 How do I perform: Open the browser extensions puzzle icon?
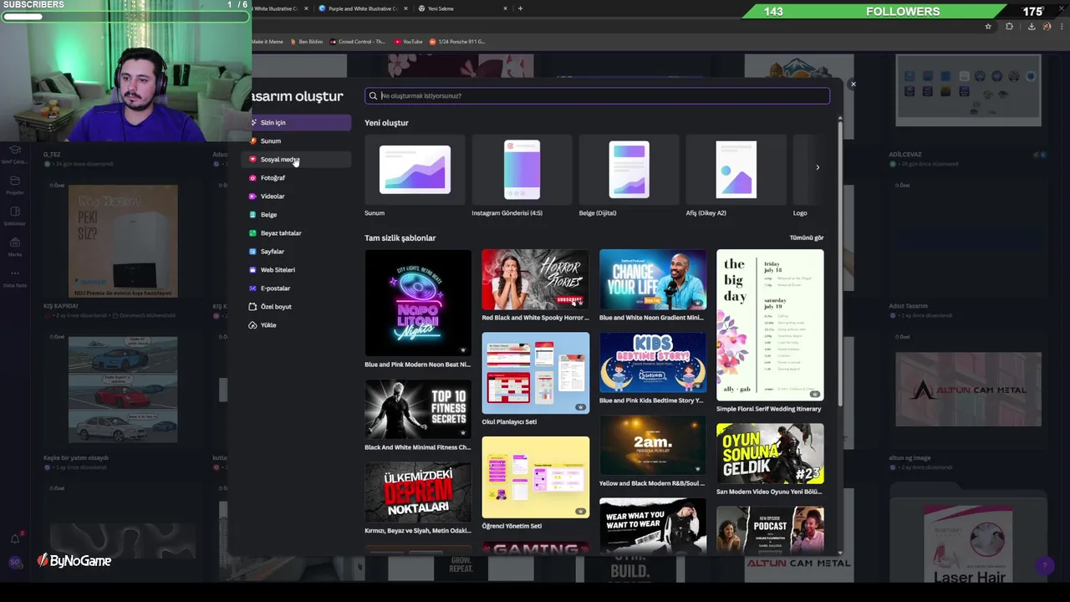[x=1009, y=27]
